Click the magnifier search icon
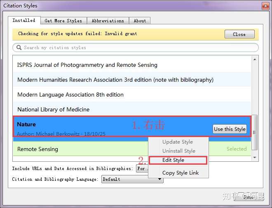272x208 pixels. point(19,47)
